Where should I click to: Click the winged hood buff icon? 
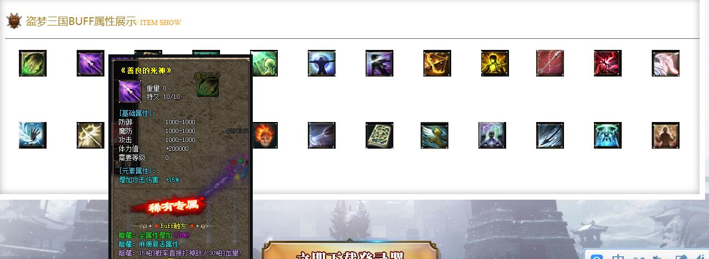435,135
